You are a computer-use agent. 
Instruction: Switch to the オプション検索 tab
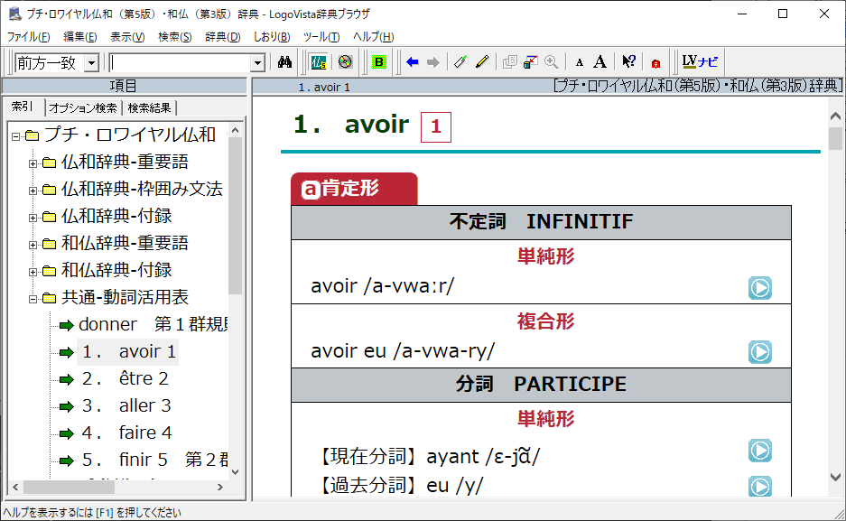pos(83,108)
